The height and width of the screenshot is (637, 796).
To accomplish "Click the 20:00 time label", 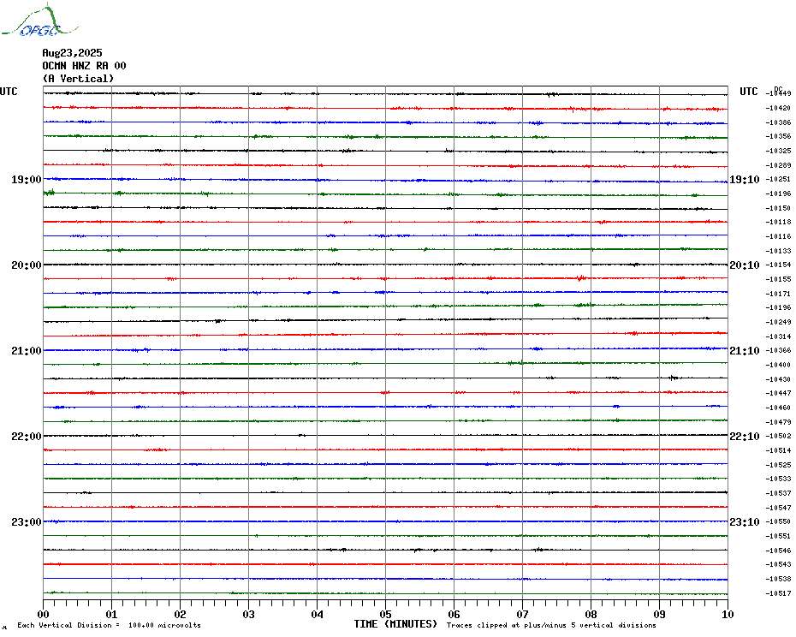I will (x=27, y=265).
